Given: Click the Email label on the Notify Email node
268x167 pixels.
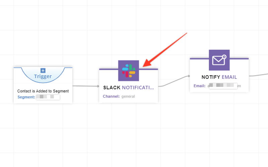Looking at the screenshot, I should [x=199, y=86].
